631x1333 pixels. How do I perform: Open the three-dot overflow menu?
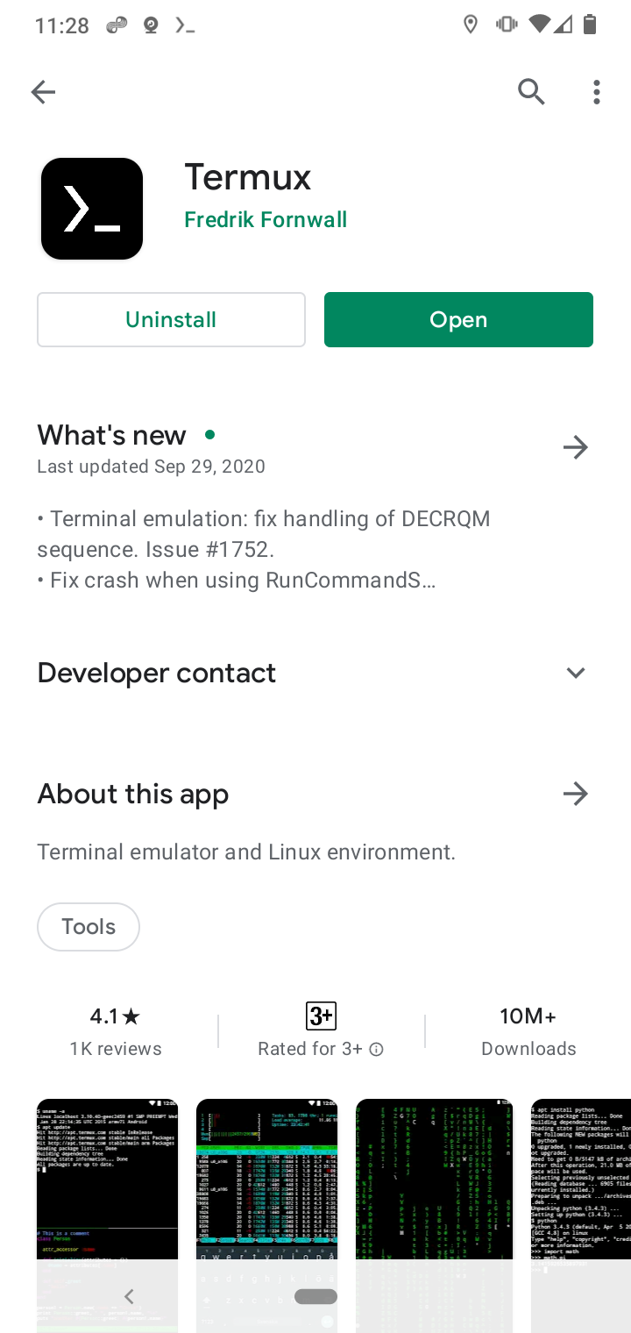[596, 91]
